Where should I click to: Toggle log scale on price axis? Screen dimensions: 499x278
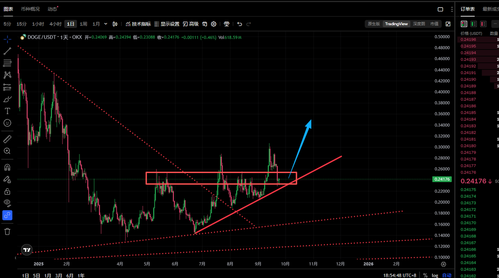[435, 275]
